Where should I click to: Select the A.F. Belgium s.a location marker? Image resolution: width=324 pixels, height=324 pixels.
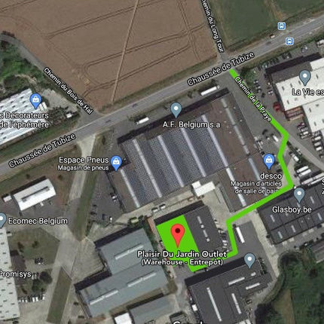point(176,110)
